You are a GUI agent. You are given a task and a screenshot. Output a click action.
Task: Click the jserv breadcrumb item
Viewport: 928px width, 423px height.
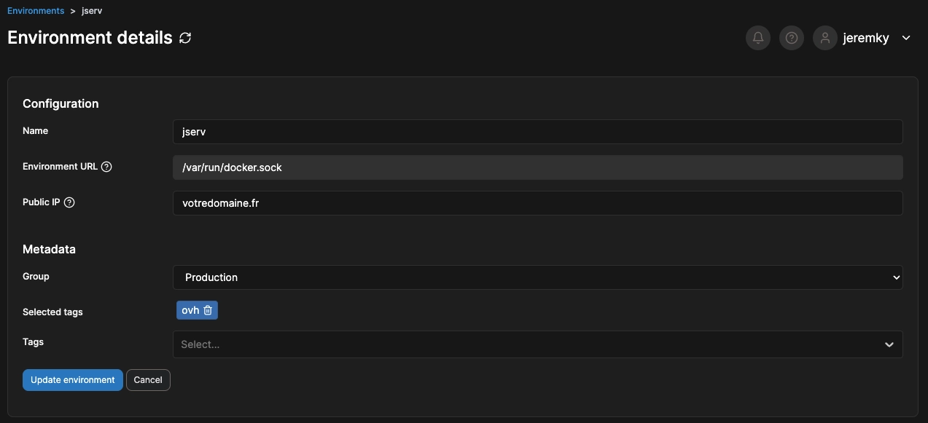pyautogui.click(x=92, y=11)
